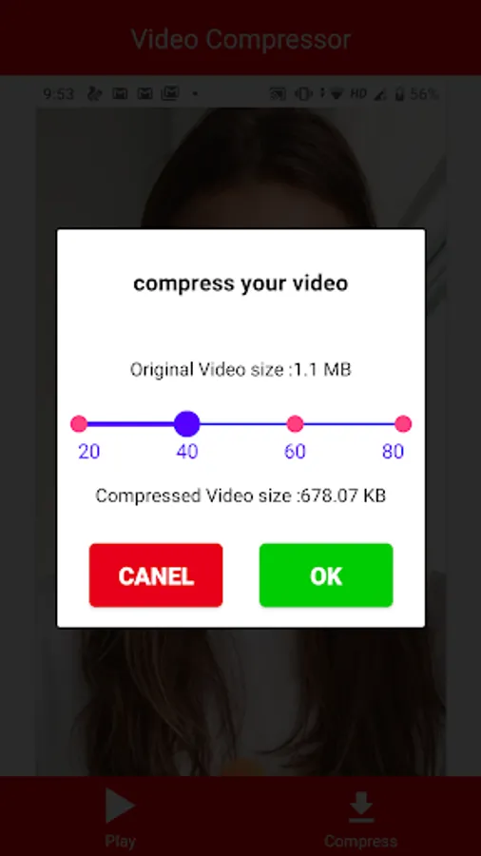Click the 40 label under the slider
Image resolution: width=481 pixels, height=856 pixels.
[x=187, y=452]
